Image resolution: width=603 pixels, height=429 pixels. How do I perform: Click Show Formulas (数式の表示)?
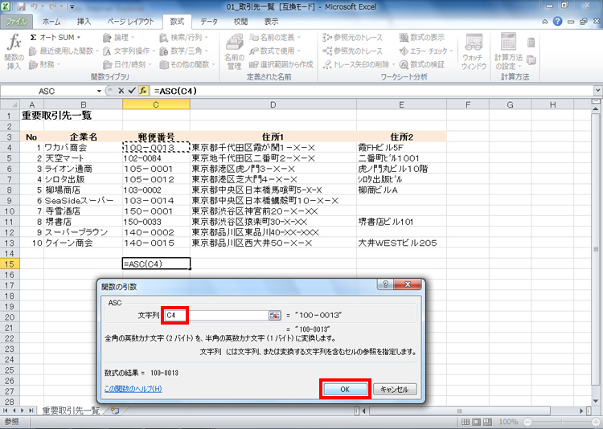point(421,38)
